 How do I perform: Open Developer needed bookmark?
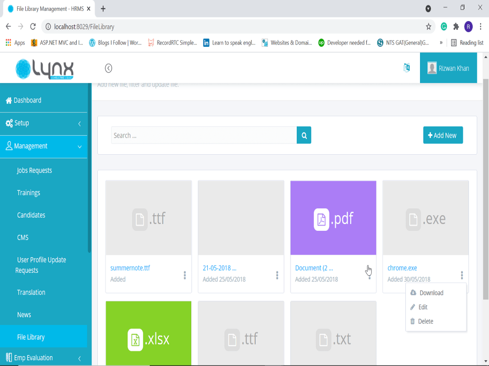tap(344, 42)
